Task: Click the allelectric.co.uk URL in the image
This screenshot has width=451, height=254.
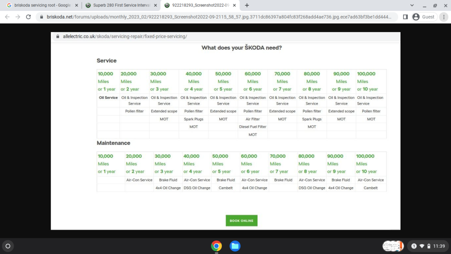Action: click(x=125, y=37)
